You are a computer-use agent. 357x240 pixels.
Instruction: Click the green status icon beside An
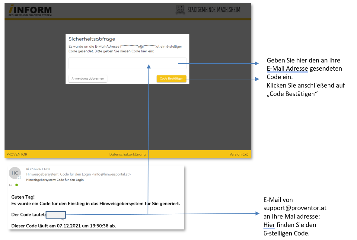click(17, 185)
